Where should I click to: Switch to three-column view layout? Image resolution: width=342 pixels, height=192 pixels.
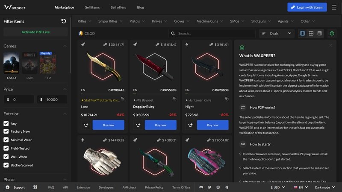tap(303, 33)
